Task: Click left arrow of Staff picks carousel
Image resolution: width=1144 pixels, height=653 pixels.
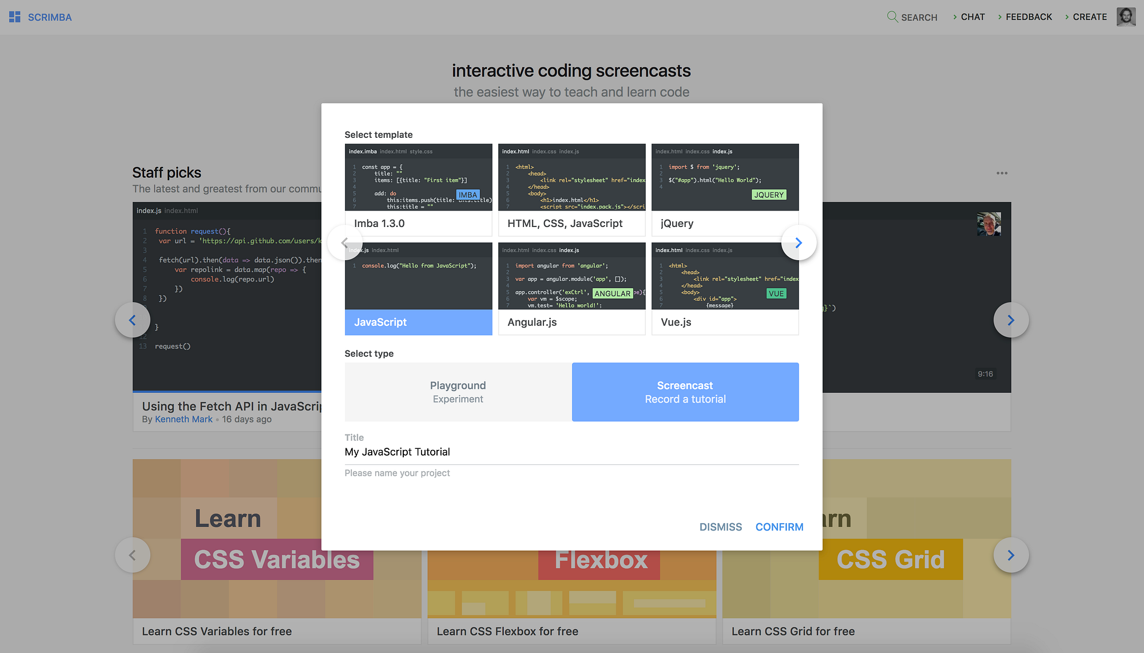Action: [132, 320]
